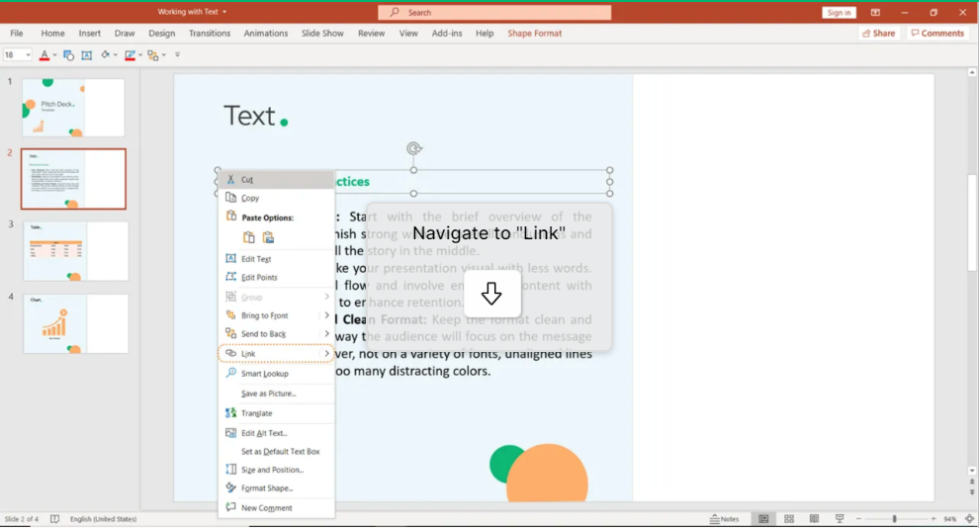The height and width of the screenshot is (528, 979).
Task: Select Edit Text in context menu
Action: [x=276, y=258]
